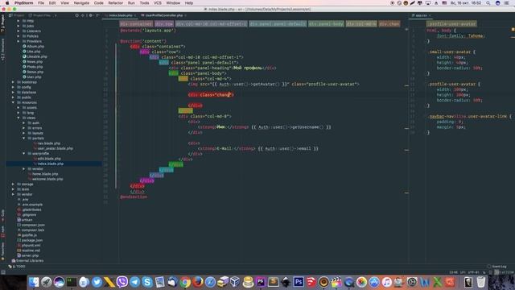Switch to index.blade.php editor tab
Screen dimensions: 515x290
point(120,15)
